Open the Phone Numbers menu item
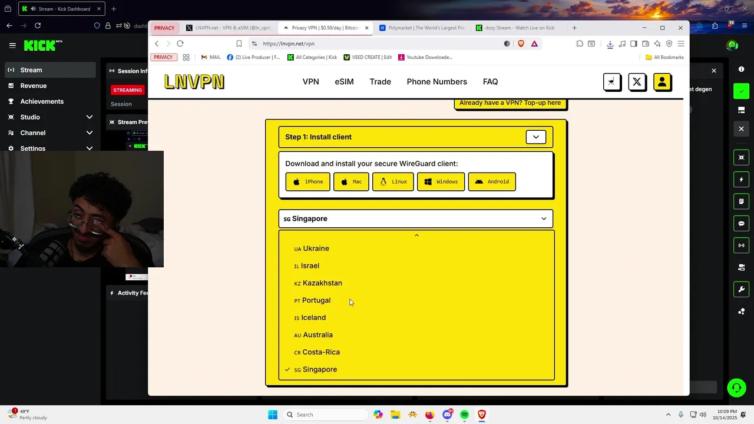Screen dimensions: 754x424 click(436, 82)
